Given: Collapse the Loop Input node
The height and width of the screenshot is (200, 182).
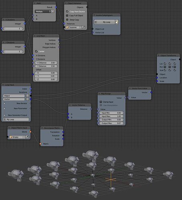Looking at the screenshot, I should tap(3, 85).
